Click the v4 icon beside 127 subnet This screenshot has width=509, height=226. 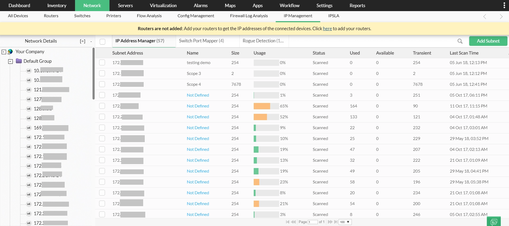coord(29,99)
